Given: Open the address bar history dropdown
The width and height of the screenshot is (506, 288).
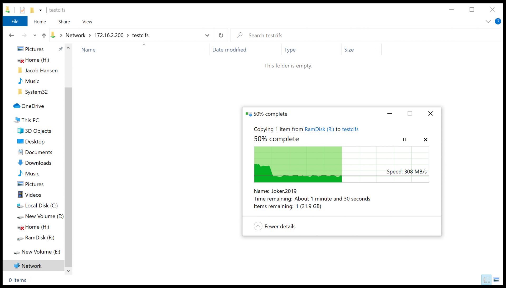Looking at the screenshot, I should tap(207, 35).
